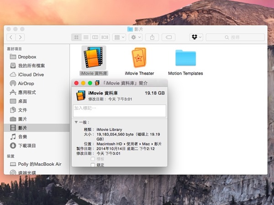The width and height of the screenshot is (274, 205).
Task: Click the Macintosh HD location path
Action: 129,144
